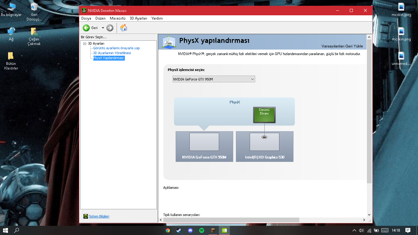Image resolution: width=418 pixels, height=235 pixels.
Task: Click the horizontal scrollbar thumb
Action: [231, 220]
